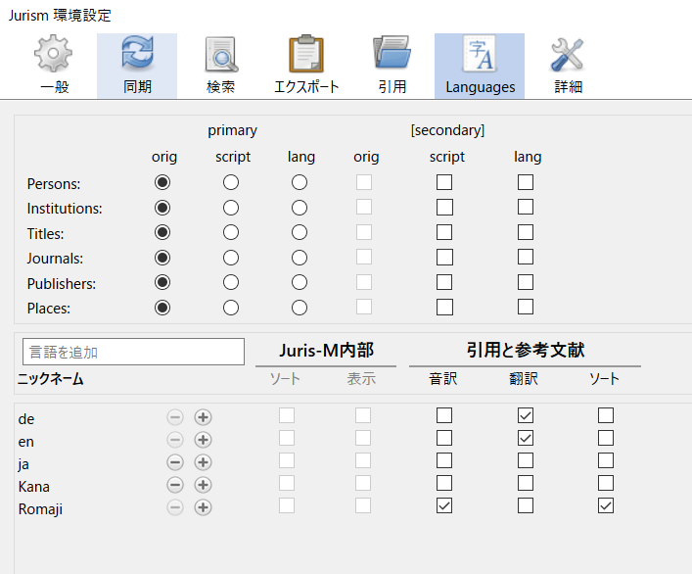Select primary script for Titles
This screenshot has height=574, width=692.
click(231, 232)
